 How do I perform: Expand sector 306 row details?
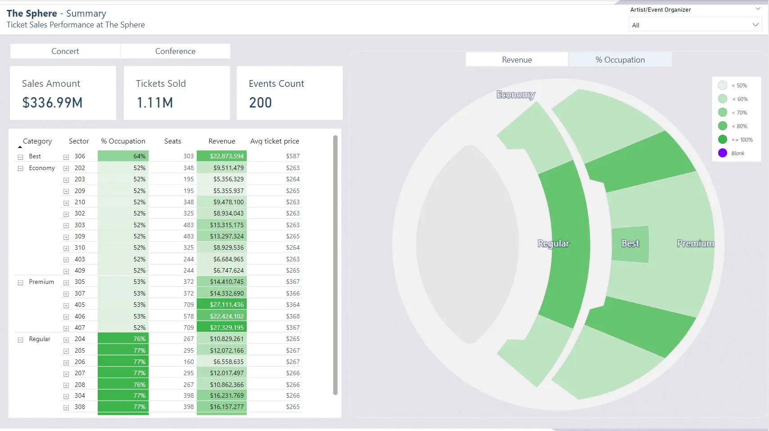65,156
